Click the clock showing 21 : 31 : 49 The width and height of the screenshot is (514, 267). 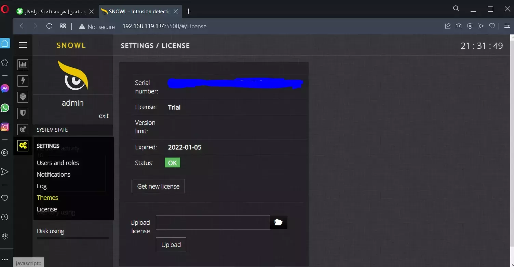click(x=482, y=46)
